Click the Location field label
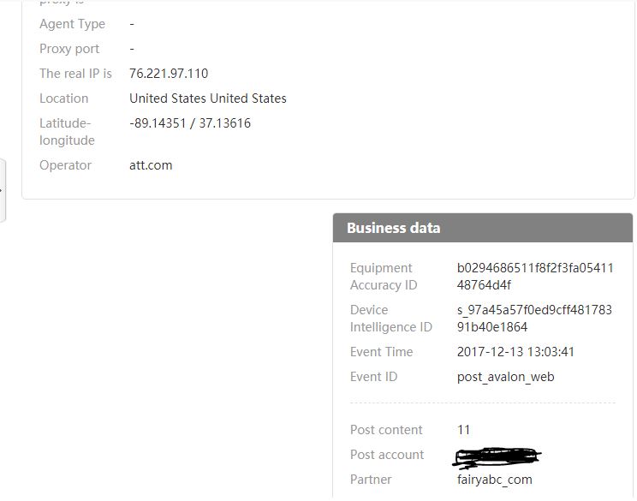 (x=63, y=98)
